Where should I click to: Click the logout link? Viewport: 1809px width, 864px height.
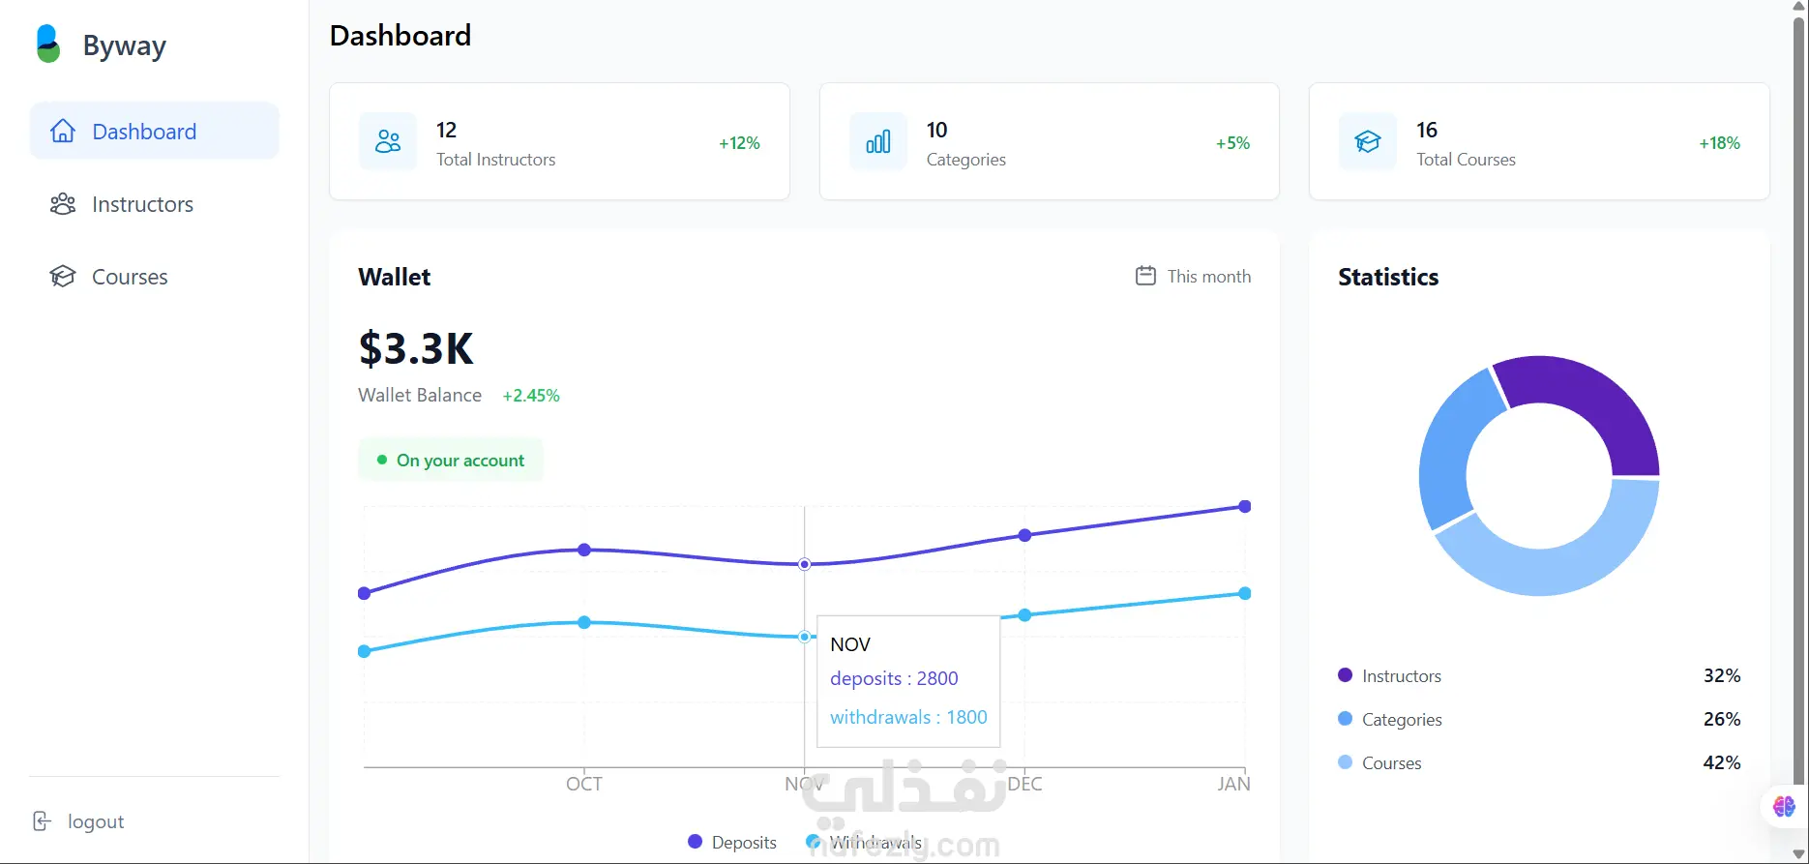(95, 821)
